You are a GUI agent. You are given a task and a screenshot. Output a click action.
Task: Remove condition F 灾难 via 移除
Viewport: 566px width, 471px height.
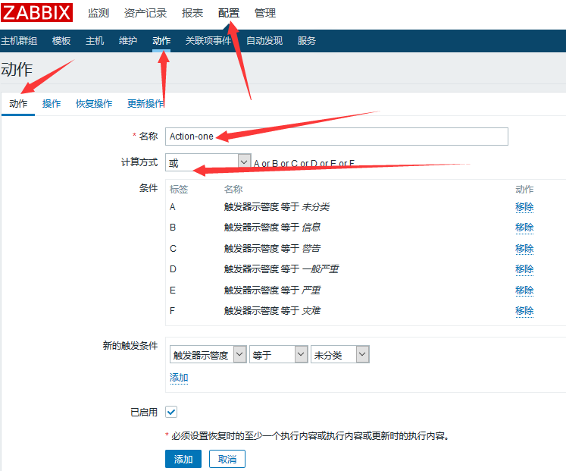click(524, 310)
